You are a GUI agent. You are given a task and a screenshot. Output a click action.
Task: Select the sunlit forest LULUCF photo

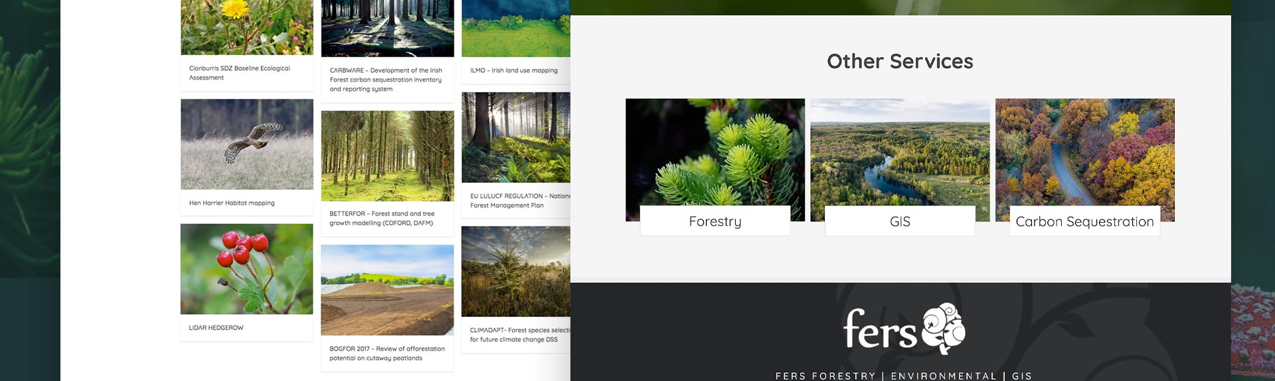[x=516, y=137]
